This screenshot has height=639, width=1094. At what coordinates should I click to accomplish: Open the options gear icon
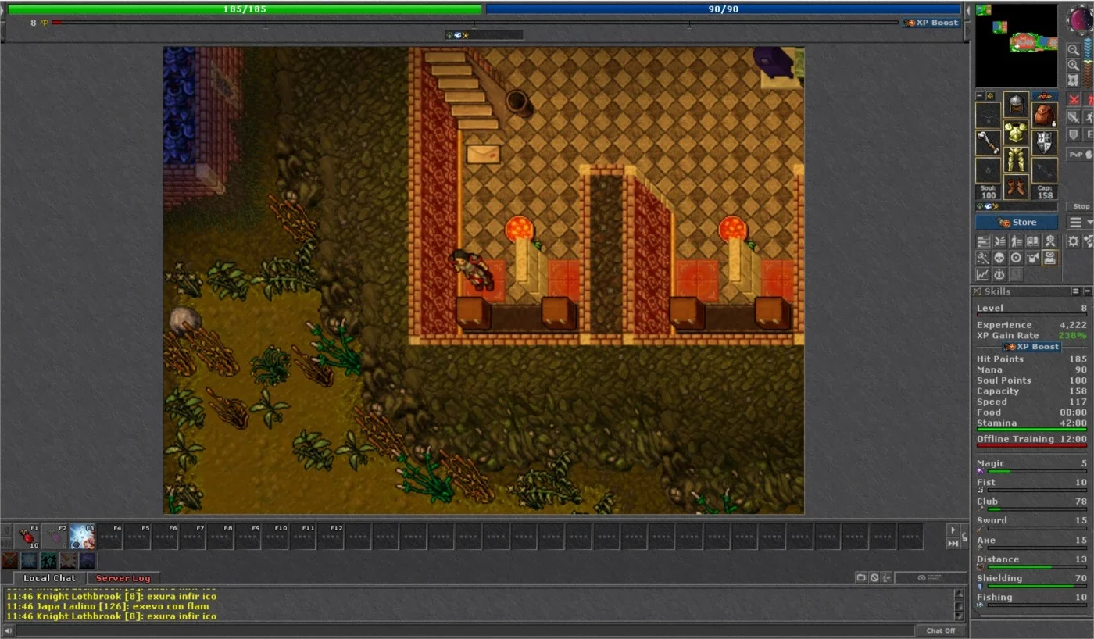click(1074, 241)
